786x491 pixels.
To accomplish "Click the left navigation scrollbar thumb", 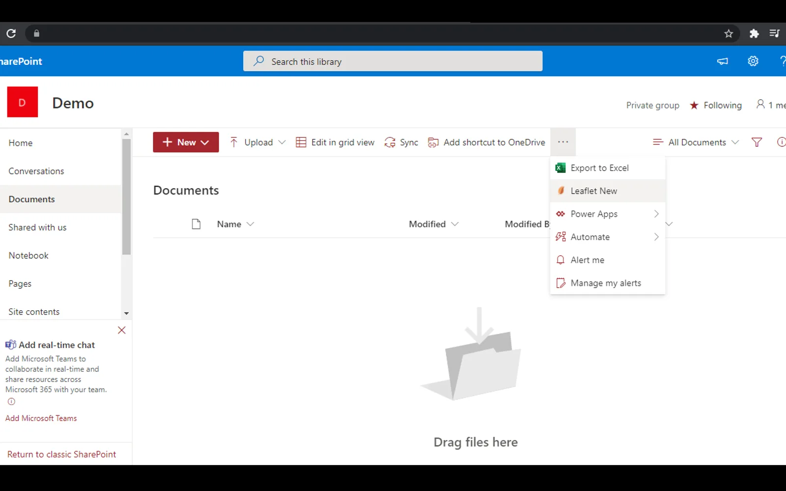I will [x=126, y=196].
